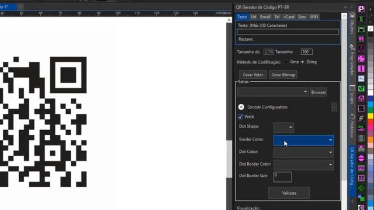Select the Gma encoding radio button
Image resolution: width=374 pixels, height=210 pixels.
tap(286, 62)
